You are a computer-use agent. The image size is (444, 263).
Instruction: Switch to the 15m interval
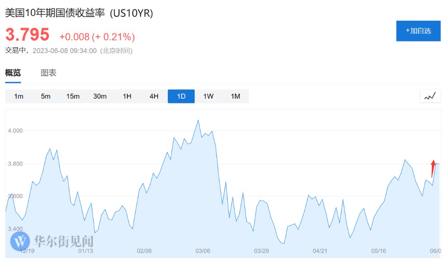tap(73, 96)
